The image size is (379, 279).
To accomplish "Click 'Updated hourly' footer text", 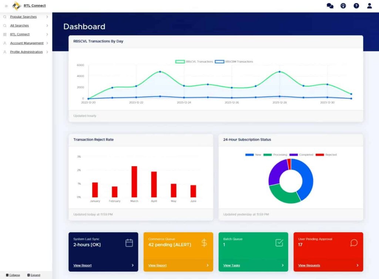I will point(85,116).
